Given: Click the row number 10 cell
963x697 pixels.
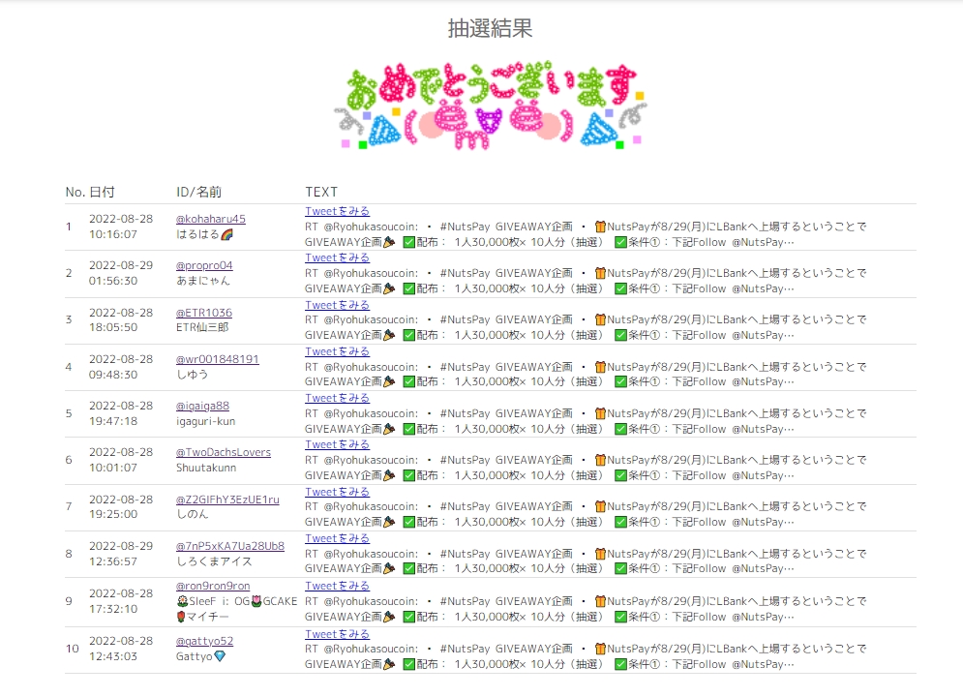Looking at the screenshot, I should click(73, 649).
